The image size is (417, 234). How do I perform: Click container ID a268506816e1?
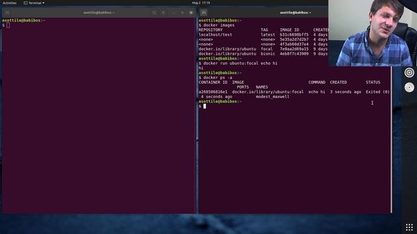213,92
